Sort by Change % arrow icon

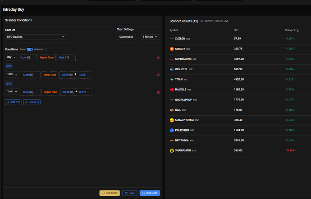(298, 30)
